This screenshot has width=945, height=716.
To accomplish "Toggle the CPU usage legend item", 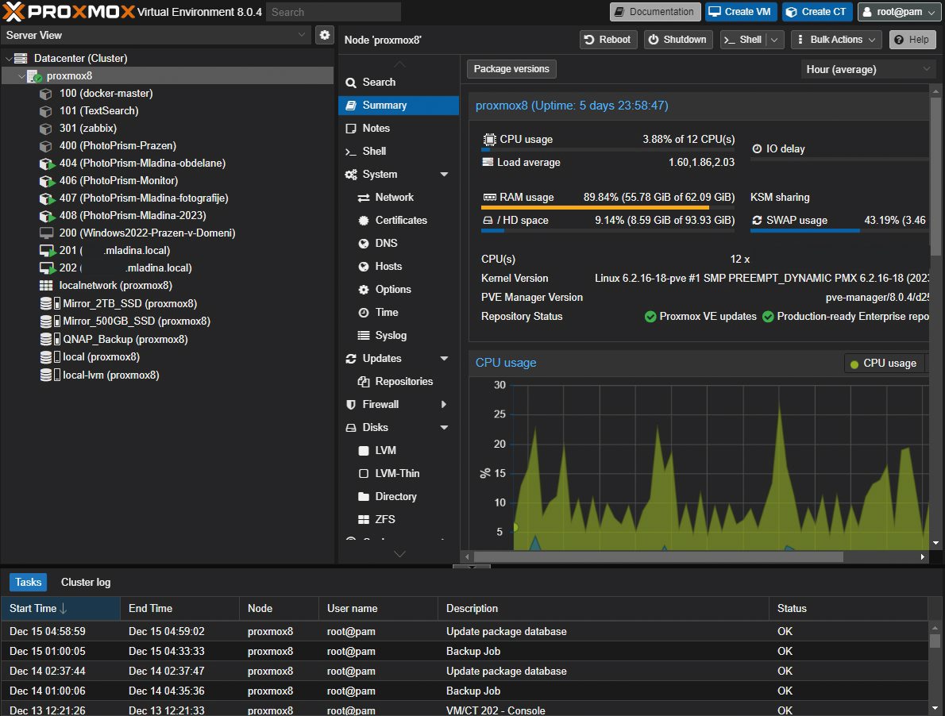I will click(884, 363).
